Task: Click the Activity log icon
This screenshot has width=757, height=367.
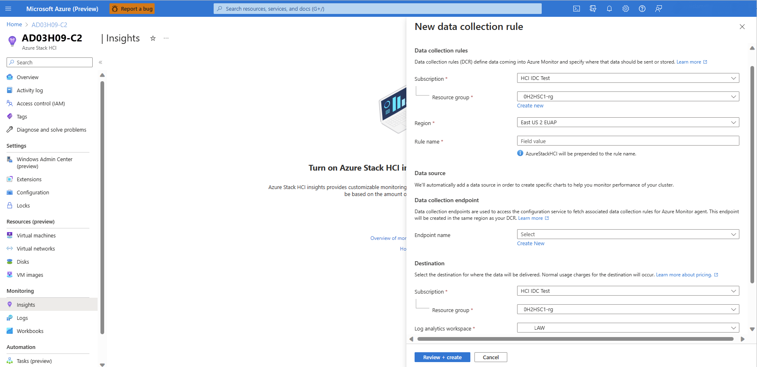Action: tap(10, 90)
